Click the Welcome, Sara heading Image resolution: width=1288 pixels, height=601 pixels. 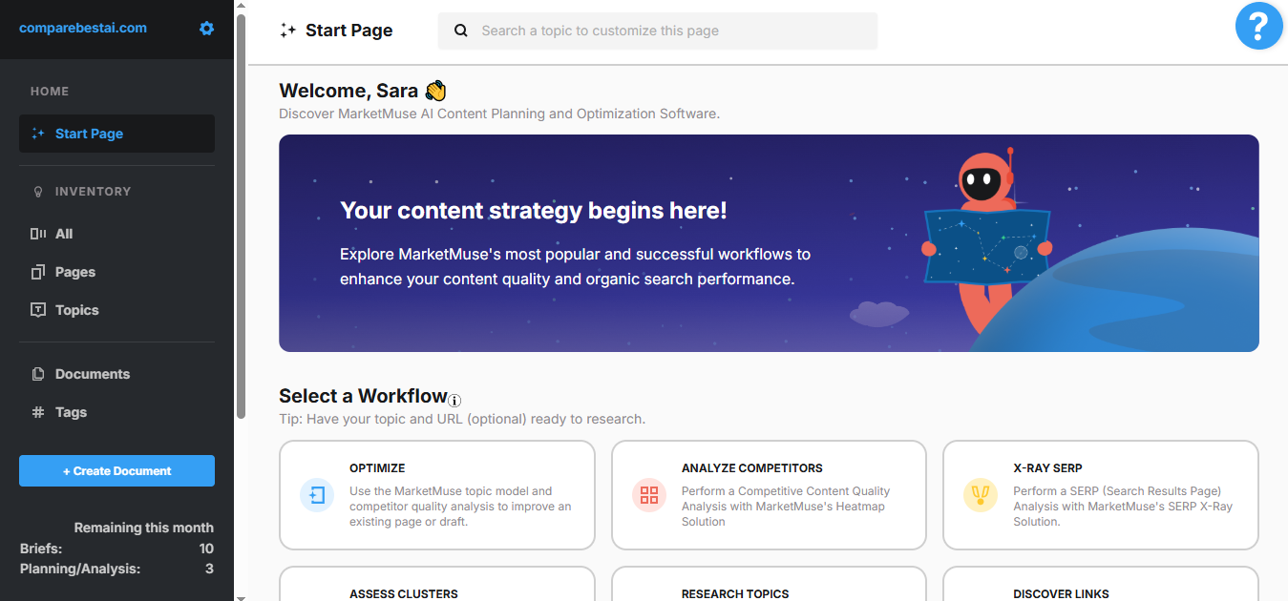pos(363,91)
